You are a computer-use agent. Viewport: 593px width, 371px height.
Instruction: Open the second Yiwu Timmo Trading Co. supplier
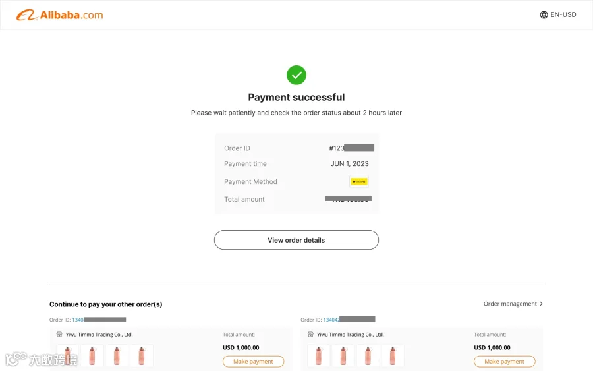[351, 335]
